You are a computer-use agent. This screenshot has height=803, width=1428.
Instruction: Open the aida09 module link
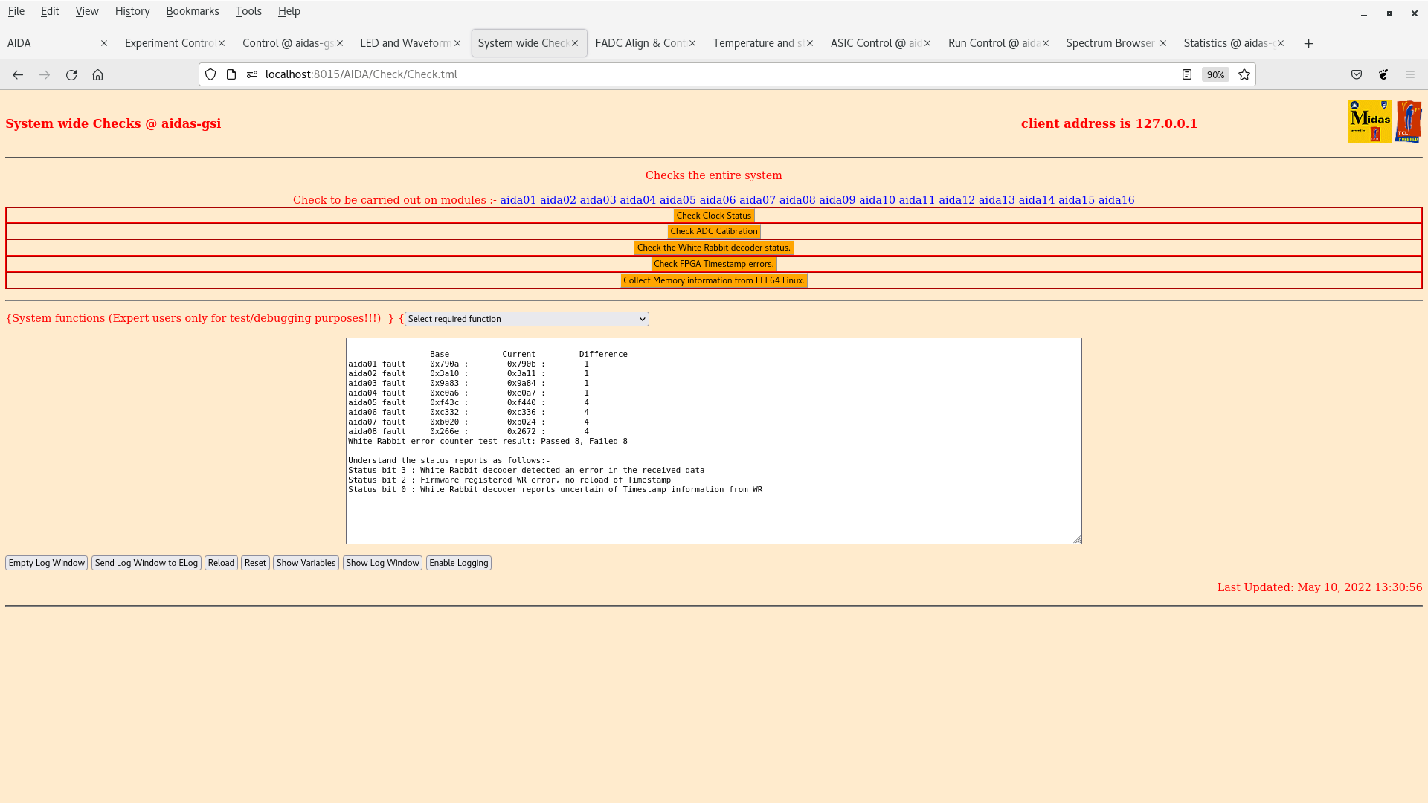pyautogui.click(x=837, y=200)
